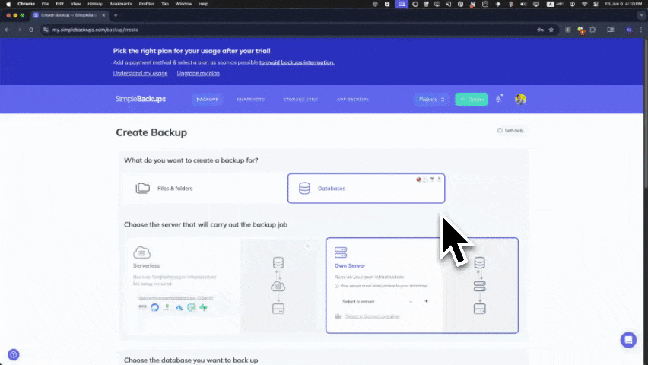This screenshot has width=648, height=365.
Task: Expand the Projects dropdown
Action: (431, 99)
